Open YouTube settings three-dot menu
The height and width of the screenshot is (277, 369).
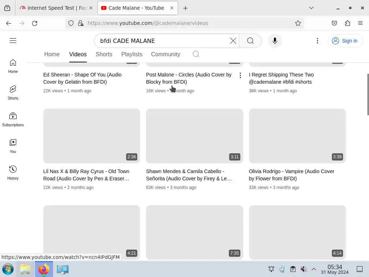317,41
